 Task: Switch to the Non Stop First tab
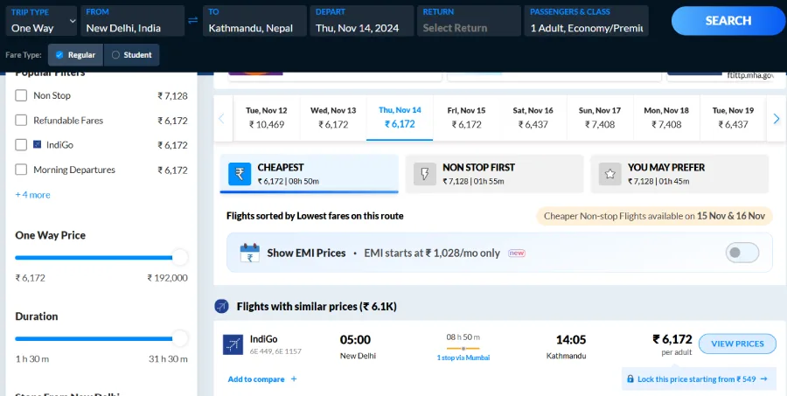coord(494,173)
